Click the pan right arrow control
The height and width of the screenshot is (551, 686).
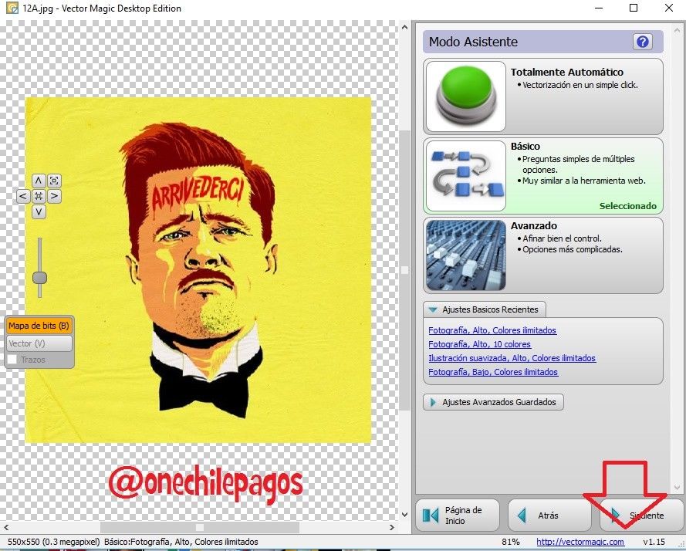[x=53, y=196]
